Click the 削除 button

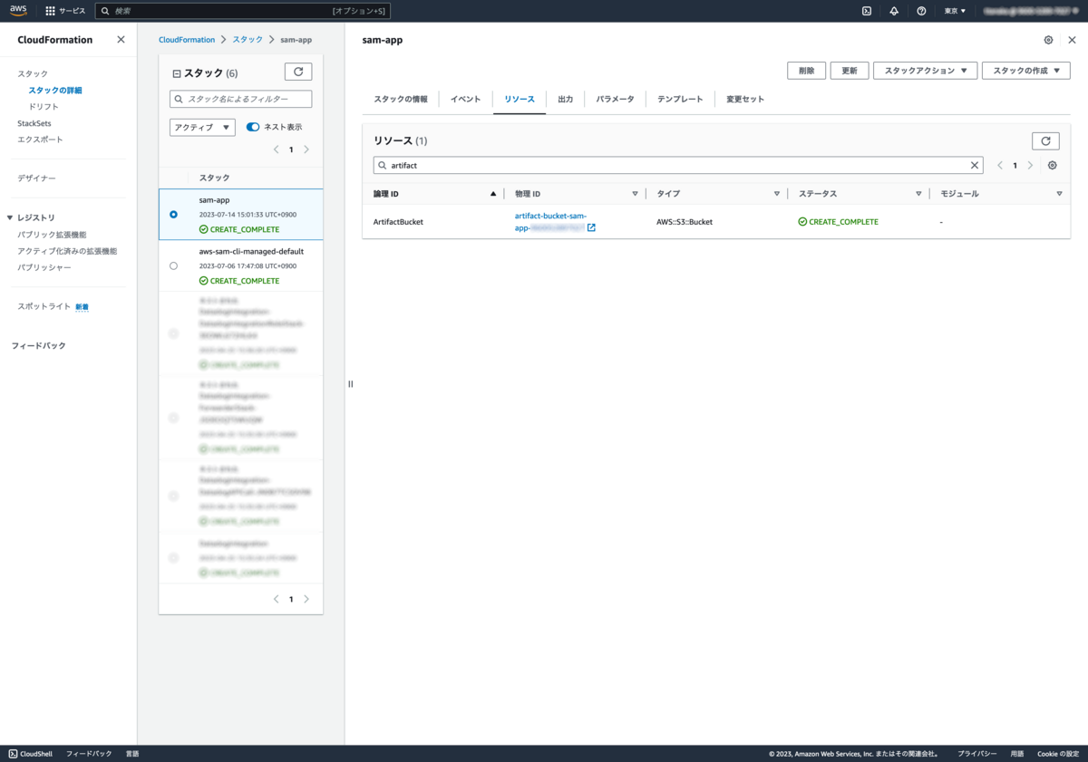click(807, 71)
